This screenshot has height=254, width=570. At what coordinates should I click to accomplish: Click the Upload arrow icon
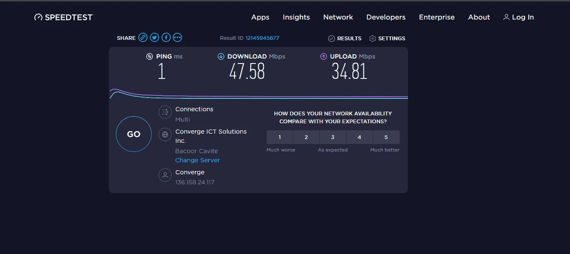(324, 56)
